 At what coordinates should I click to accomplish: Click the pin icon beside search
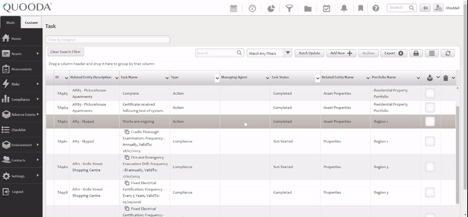tap(425, 8)
